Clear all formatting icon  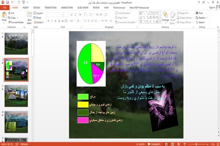(x=80, y=15)
